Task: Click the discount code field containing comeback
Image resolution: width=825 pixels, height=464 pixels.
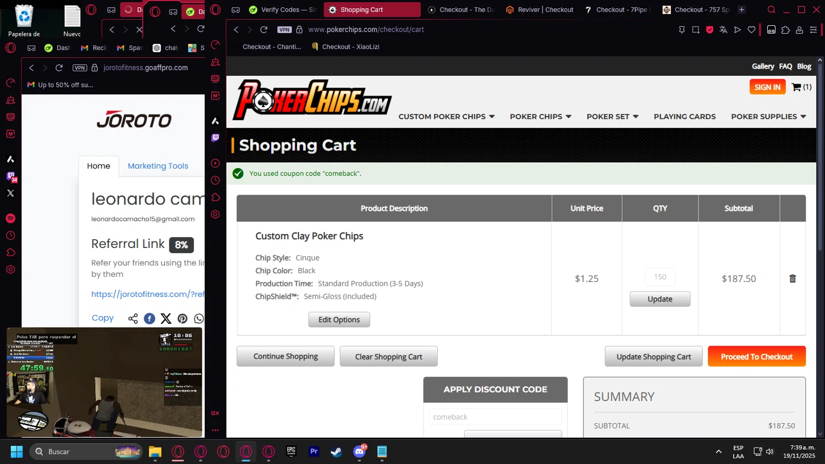Action: [x=495, y=417]
